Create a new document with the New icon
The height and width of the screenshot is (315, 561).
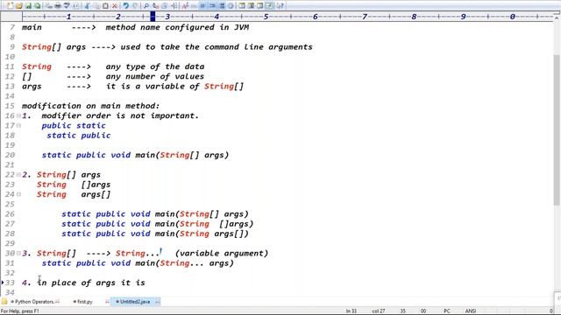10,6
